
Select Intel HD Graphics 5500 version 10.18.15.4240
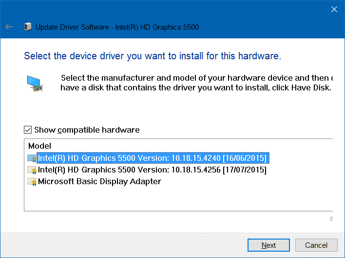[152, 158]
